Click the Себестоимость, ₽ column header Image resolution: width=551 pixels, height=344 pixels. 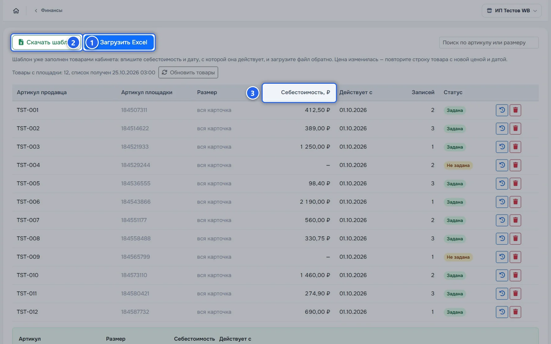tap(305, 92)
